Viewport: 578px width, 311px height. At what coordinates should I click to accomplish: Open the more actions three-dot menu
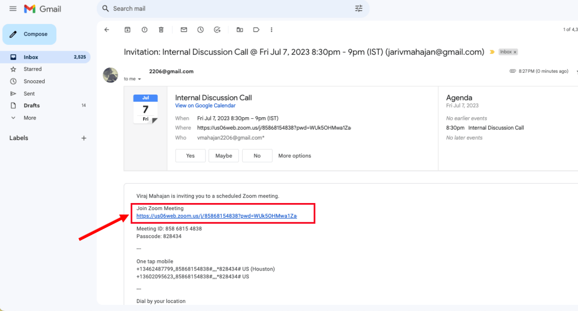[272, 30]
